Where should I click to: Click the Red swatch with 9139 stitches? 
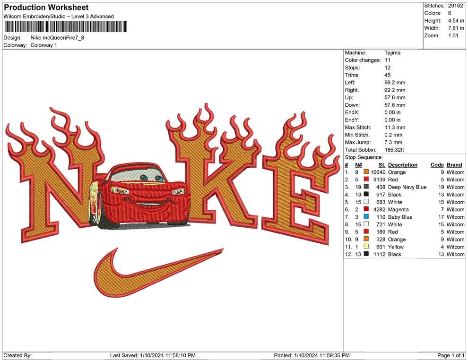tap(366, 179)
